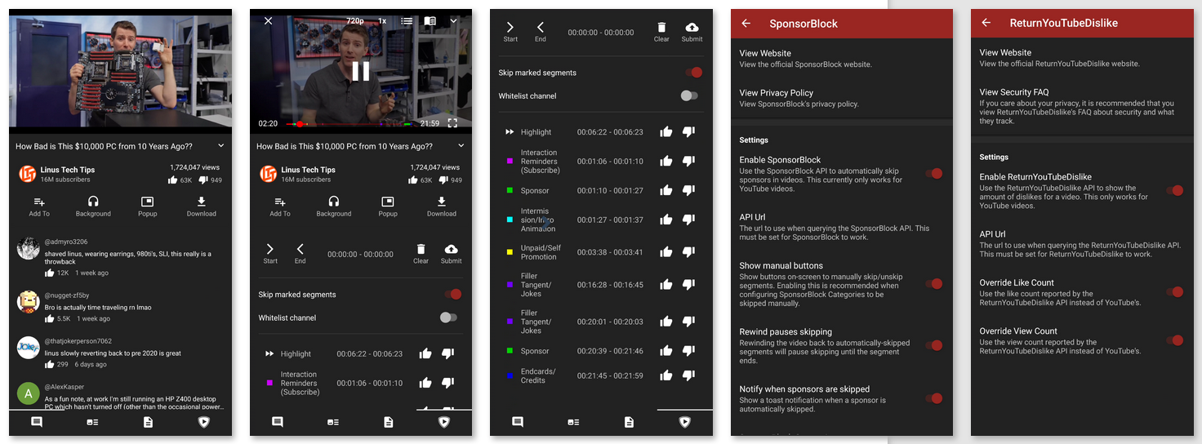Select the View Security FAQ entry

pyautogui.click(x=1014, y=92)
